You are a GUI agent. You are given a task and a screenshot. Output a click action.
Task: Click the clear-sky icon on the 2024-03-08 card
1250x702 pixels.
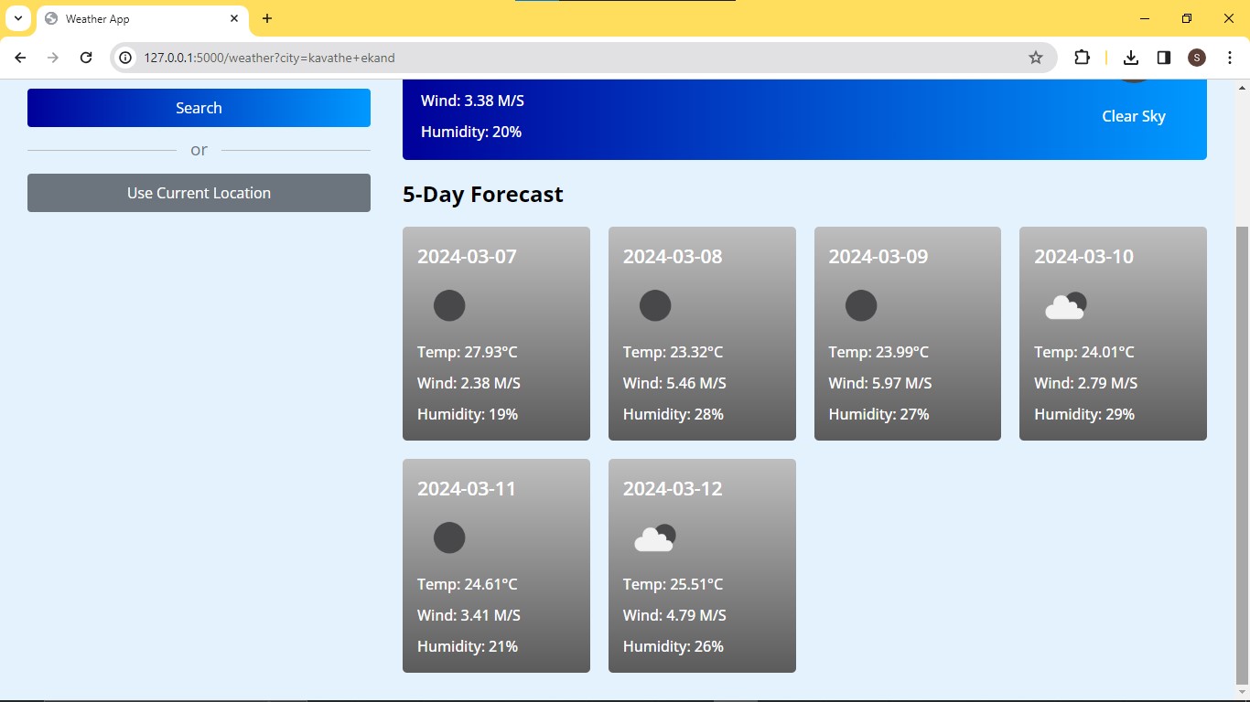655,305
